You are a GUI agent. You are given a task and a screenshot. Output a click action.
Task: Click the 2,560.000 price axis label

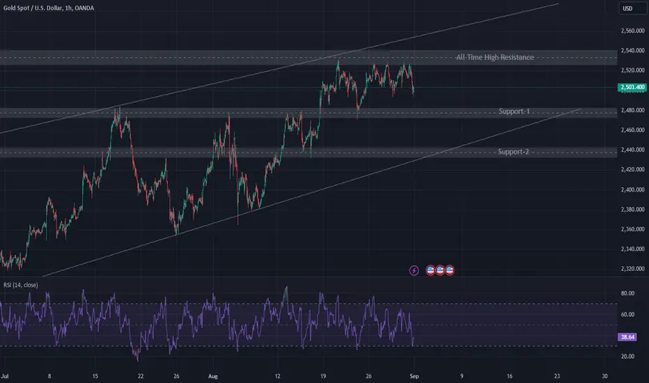pyautogui.click(x=632, y=31)
